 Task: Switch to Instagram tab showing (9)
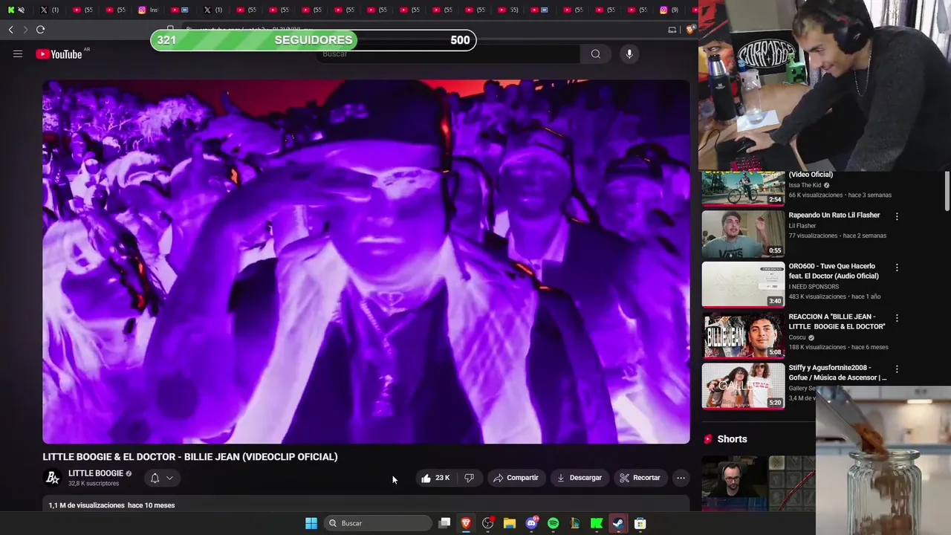(x=670, y=10)
